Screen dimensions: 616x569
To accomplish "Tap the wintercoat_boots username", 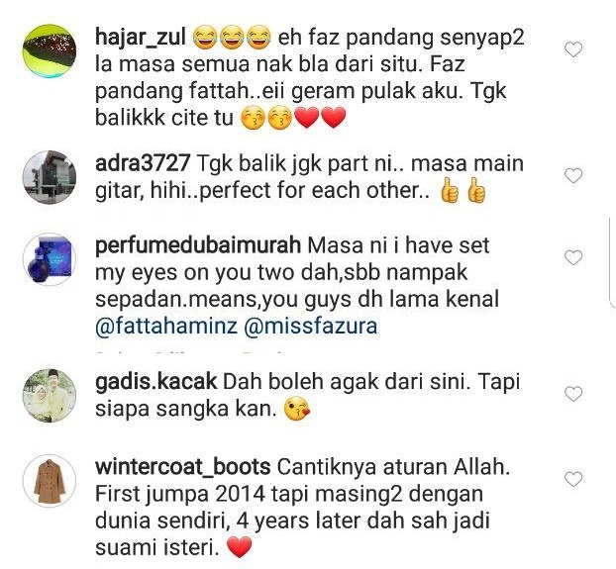I will 182,467.
